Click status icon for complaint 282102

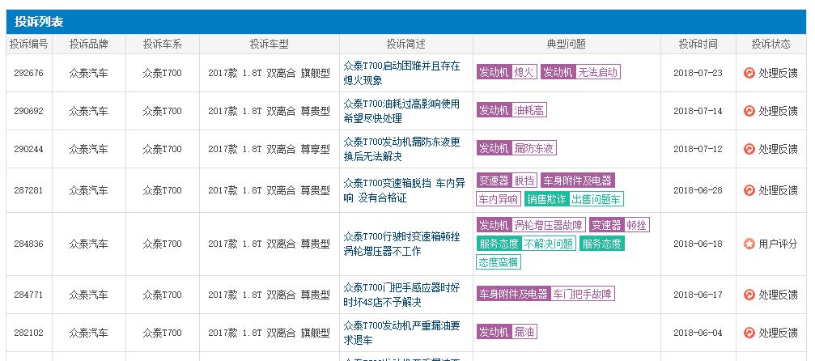tap(749, 333)
